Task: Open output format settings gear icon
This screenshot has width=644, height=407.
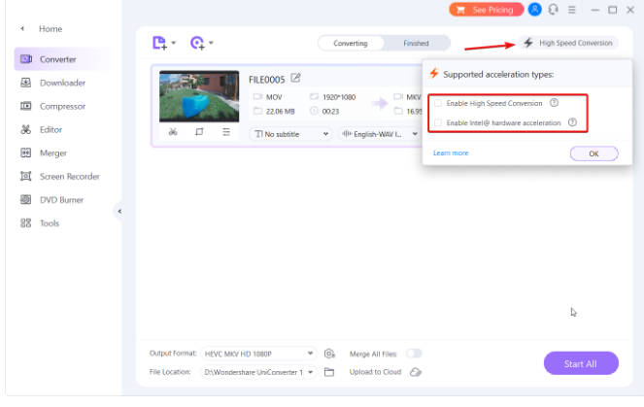Action: [x=330, y=354]
